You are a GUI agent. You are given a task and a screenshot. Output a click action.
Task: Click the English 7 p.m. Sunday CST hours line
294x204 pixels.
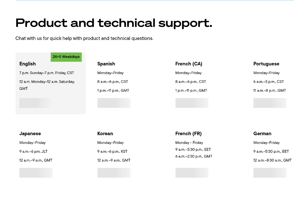(47, 73)
